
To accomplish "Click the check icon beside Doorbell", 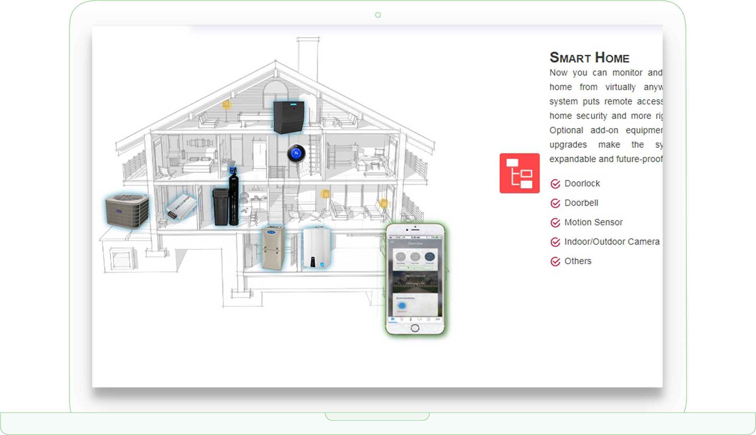I will (555, 203).
